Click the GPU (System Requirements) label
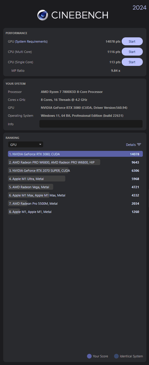 pyautogui.click(x=28, y=41)
